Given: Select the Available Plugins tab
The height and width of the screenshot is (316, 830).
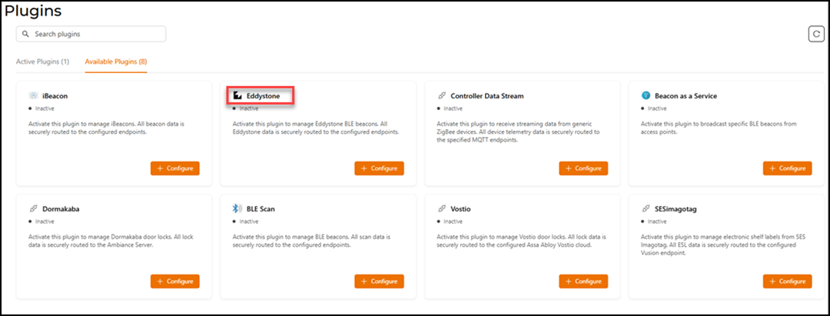Looking at the screenshot, I should click(x=116, y=62).
